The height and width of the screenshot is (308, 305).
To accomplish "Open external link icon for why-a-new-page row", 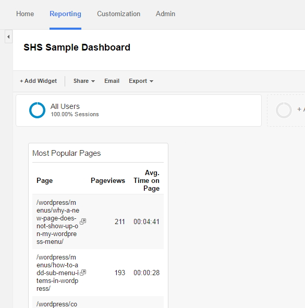I will [x=83, y=221].
